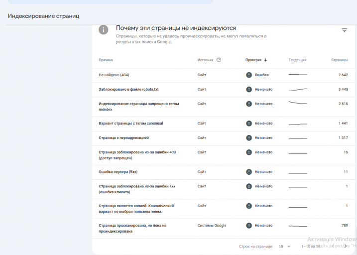
Task: Click page count 2 515
Action: [x=343, y=104]
